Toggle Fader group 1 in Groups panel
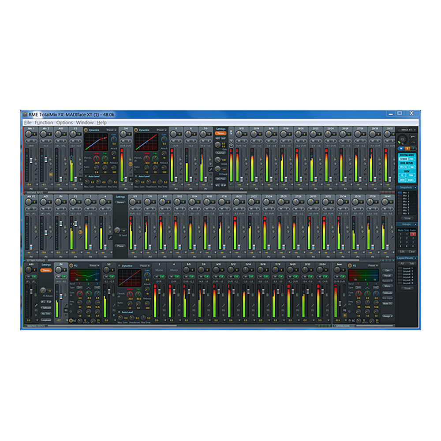 (413, 234)
